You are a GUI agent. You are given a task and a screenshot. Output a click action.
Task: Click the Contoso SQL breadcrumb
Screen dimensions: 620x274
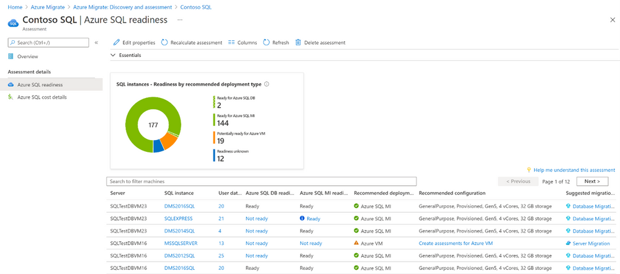tap(195, 7)
